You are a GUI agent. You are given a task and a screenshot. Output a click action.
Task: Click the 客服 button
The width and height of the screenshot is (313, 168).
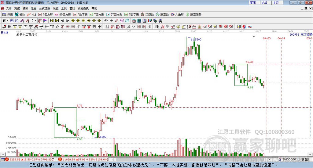point(254,2)
